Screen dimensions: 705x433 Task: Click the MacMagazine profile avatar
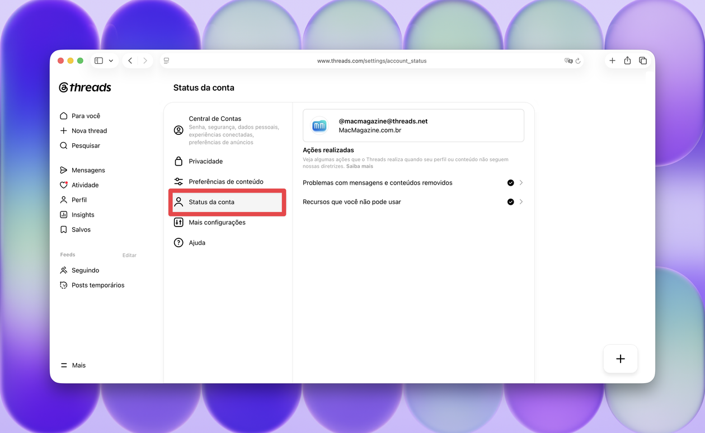click(319, 126)
